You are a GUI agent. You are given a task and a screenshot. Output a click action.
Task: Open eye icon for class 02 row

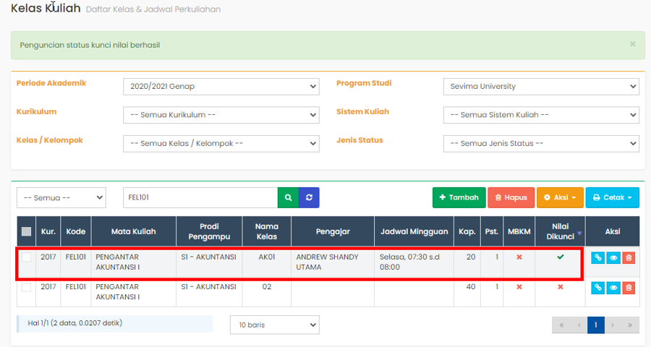pos(613,288)
